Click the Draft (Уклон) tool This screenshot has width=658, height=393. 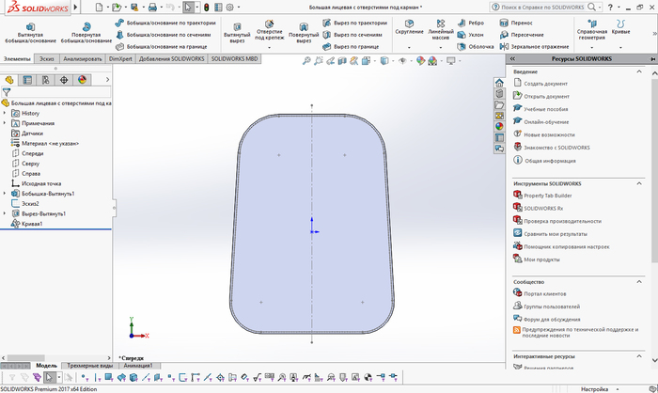pos(470,35)
